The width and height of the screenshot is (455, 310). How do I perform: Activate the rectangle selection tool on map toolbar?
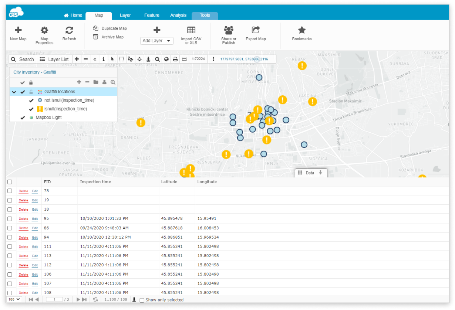coord(121,59)
